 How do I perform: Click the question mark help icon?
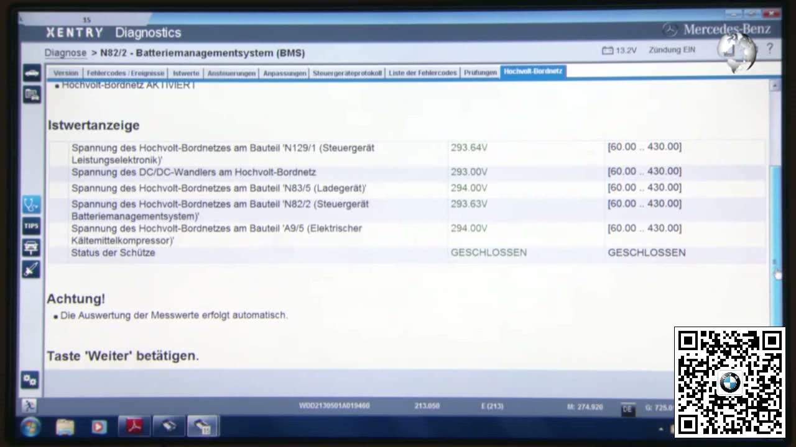(769, 48)
